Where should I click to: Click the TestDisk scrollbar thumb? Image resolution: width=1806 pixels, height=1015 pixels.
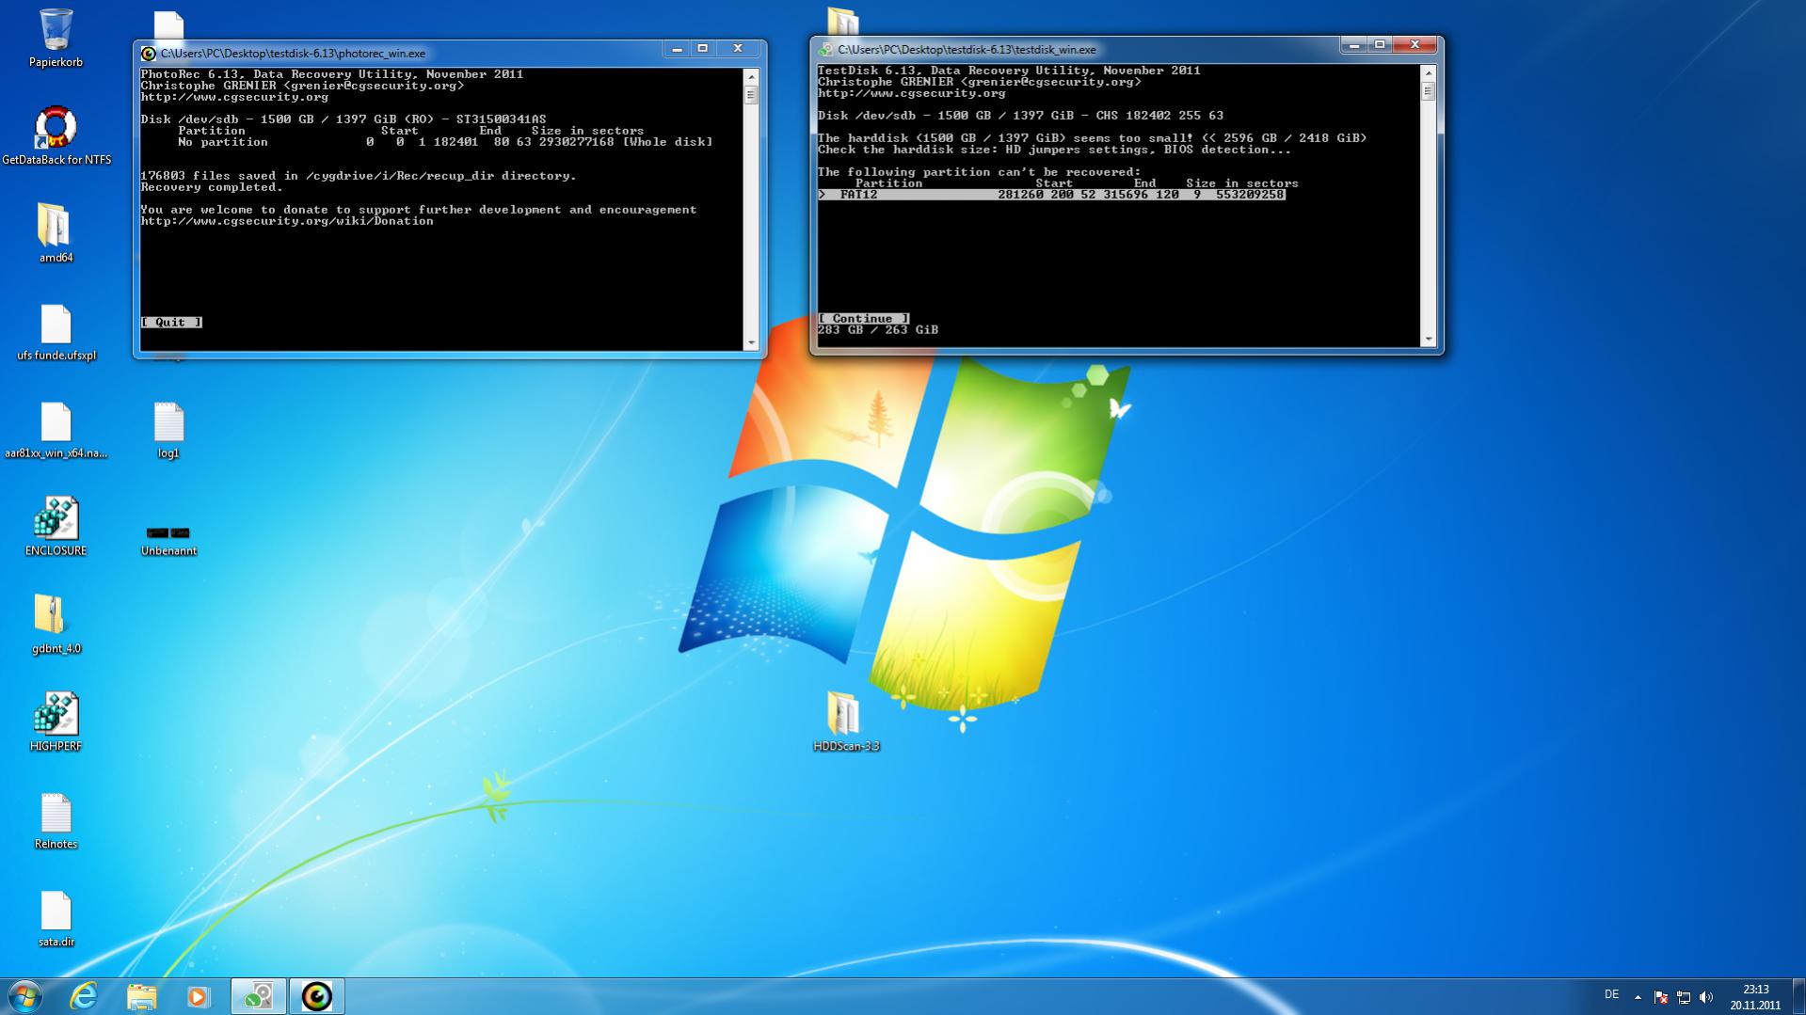(x=1429, y=91)
